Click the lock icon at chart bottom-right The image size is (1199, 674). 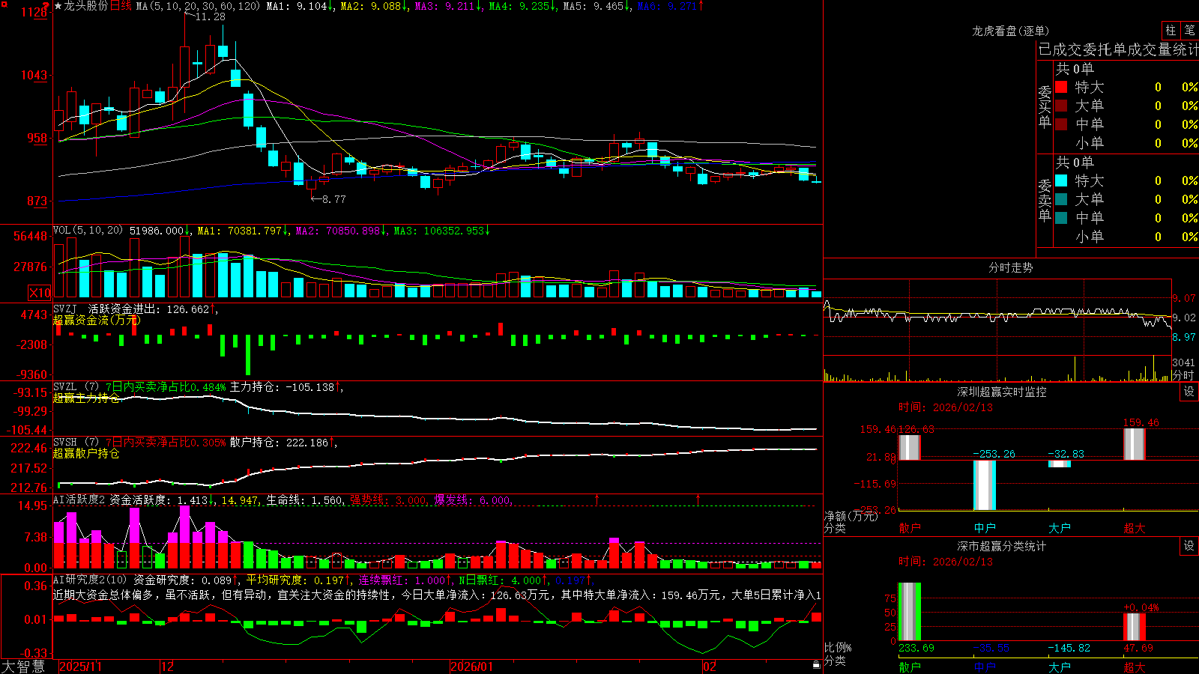816,665
